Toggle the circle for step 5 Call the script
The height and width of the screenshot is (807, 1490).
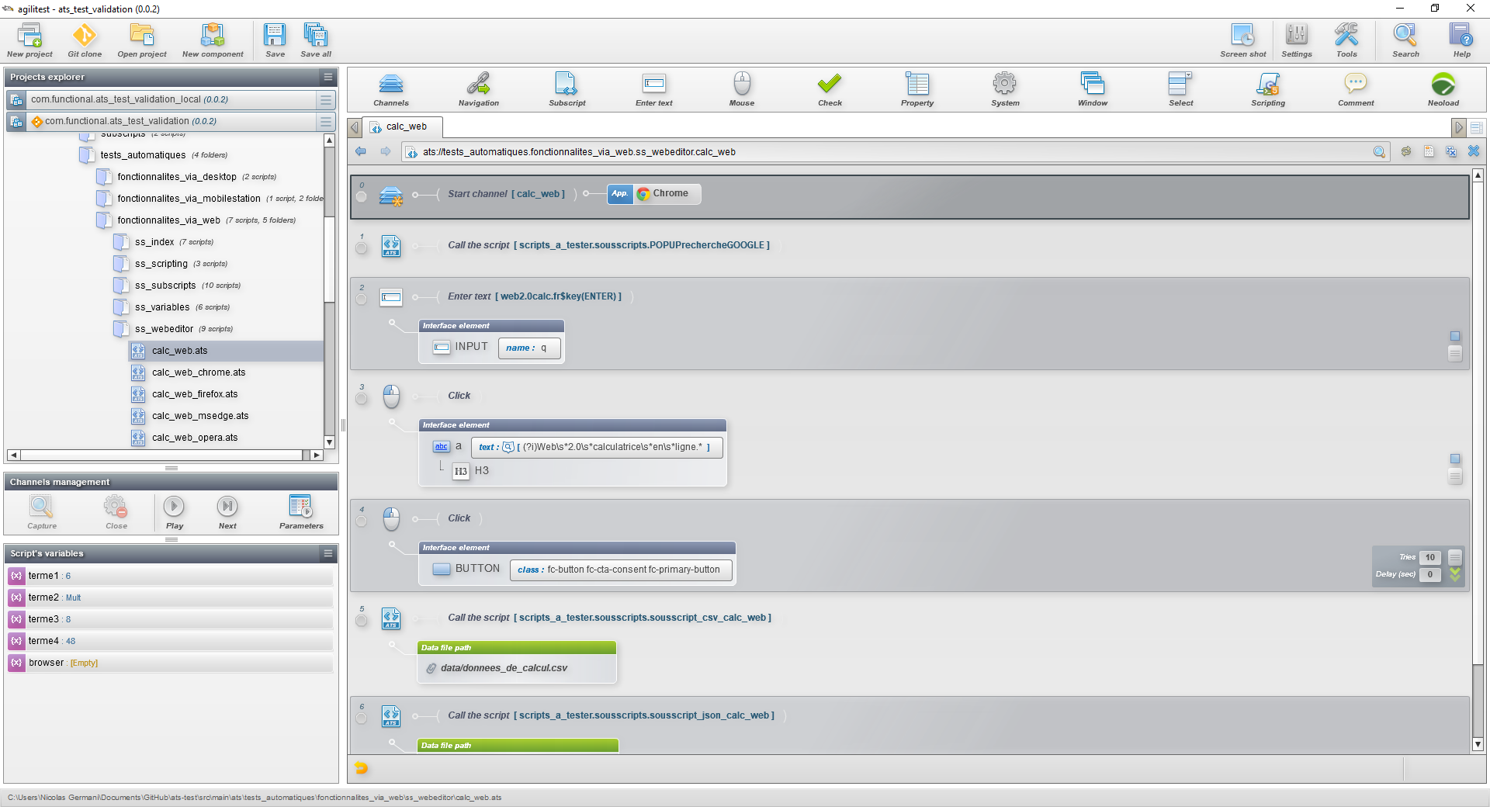(x=362, y=621)
